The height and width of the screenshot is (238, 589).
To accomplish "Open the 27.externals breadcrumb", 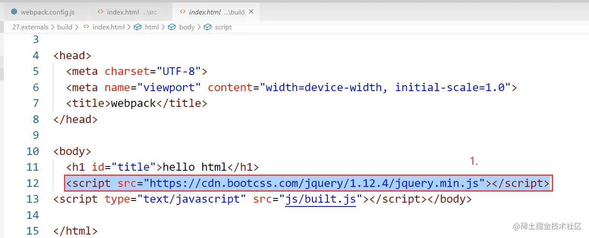I will [30, 27].
